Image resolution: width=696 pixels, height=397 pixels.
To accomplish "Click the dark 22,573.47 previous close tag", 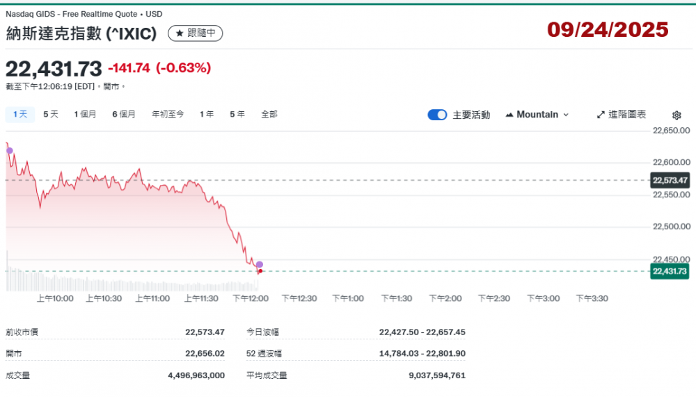I will point(670,180).
